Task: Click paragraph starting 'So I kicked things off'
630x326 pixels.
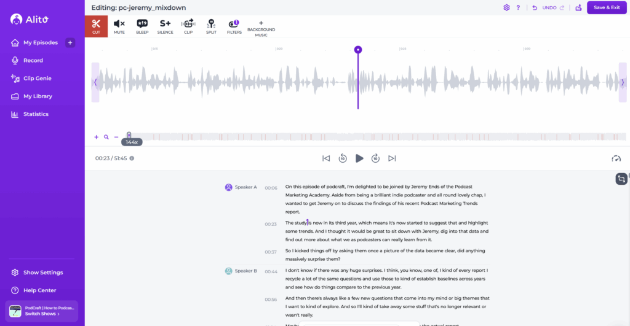Action: click(385, 255)
